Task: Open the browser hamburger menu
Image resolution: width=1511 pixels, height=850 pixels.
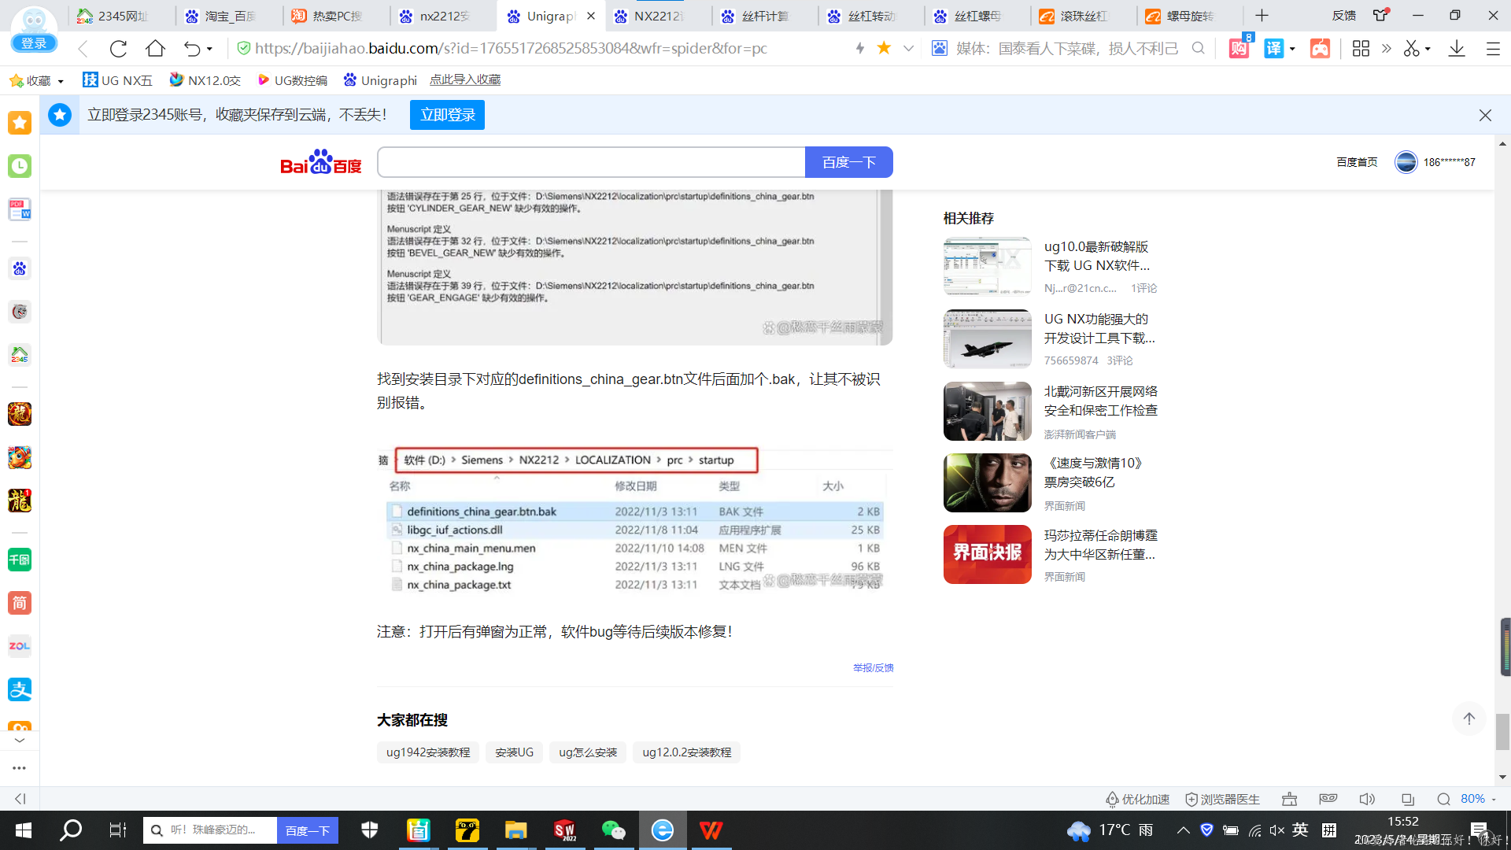Action: [1493, 48]
